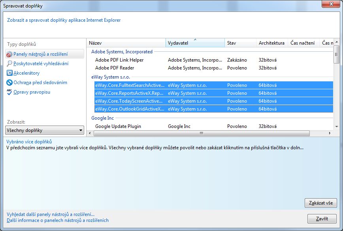Image resolution: width=343 pixels, height=231 pixels.
Task: Click the magnifier icon for Poskytovatelé vyhledávání
Action: [9, 64]
